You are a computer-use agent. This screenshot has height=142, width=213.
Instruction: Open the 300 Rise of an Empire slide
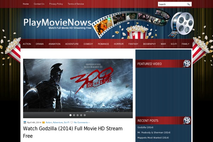tap(78, 85)
